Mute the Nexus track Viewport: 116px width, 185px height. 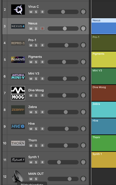31,29
